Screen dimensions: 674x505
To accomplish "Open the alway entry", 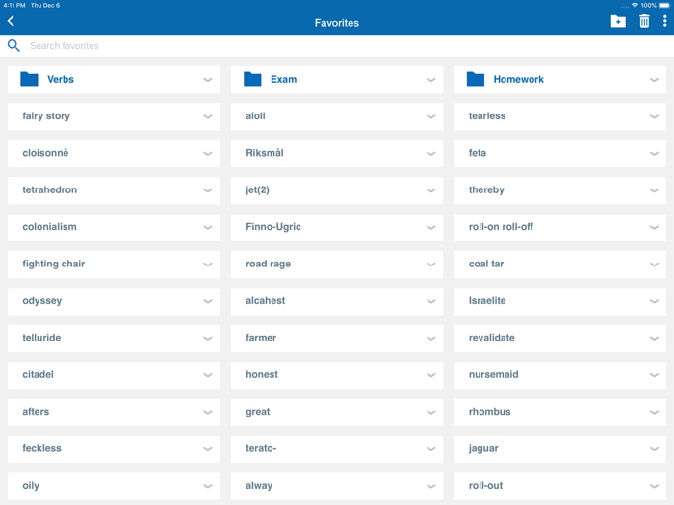I will (x=337, y=486).
